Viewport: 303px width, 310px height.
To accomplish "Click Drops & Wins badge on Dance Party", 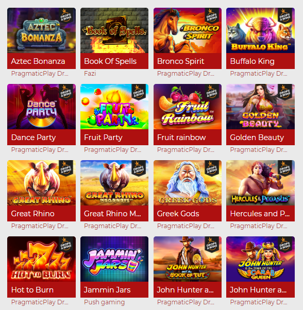I will pos(66,92).
